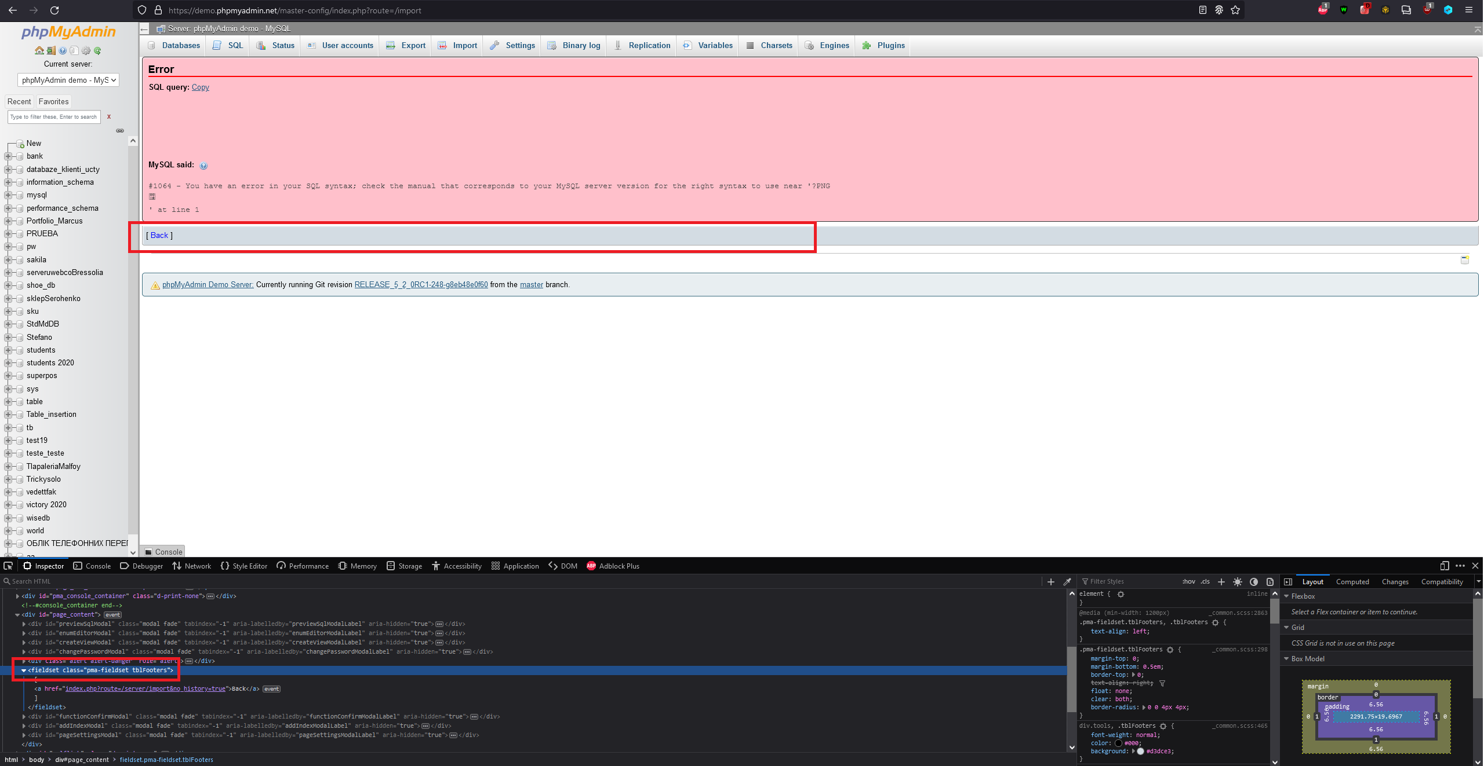
Task: Open the settings gear icon above Current server
Action: click(x=86, y=50)
